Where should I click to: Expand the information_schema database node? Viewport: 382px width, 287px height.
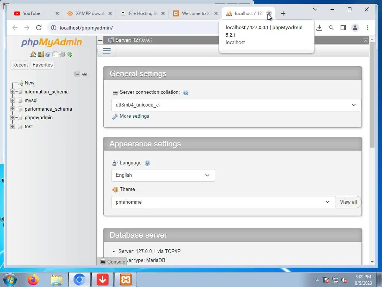[x=13, y=91]
